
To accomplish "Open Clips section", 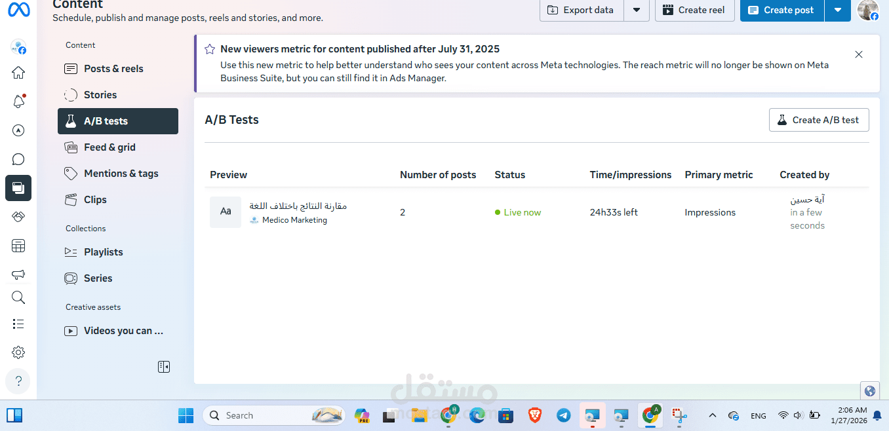I will click(118, 200).
